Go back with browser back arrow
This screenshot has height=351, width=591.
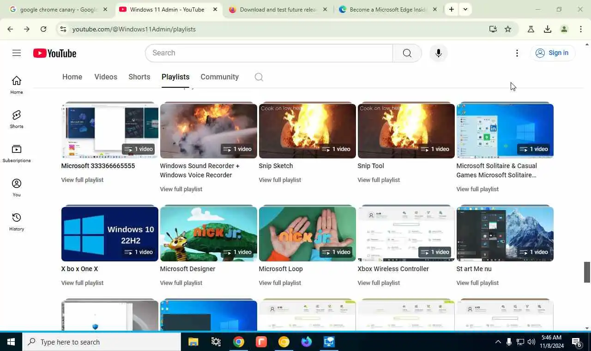[x=10, y=29]
